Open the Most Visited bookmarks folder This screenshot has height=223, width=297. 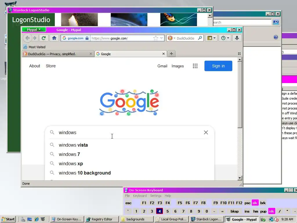(x=34, y=47)
